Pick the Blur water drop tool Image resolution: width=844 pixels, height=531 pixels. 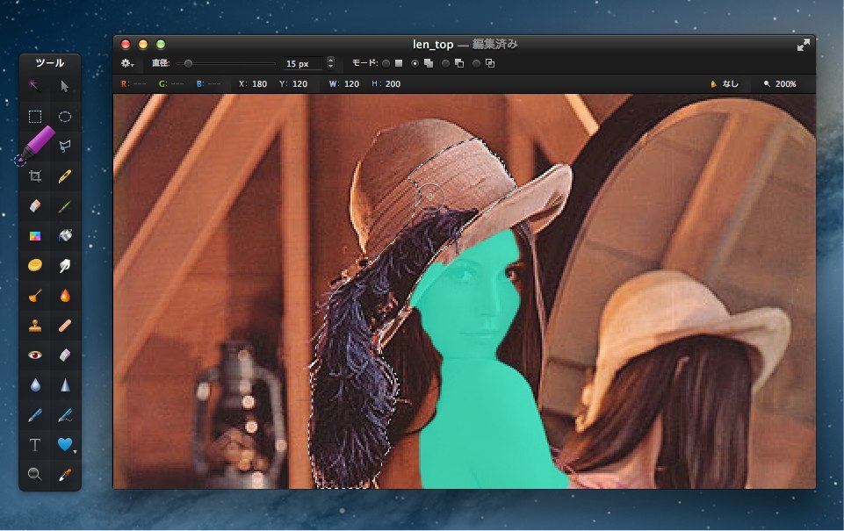(35, 385)
